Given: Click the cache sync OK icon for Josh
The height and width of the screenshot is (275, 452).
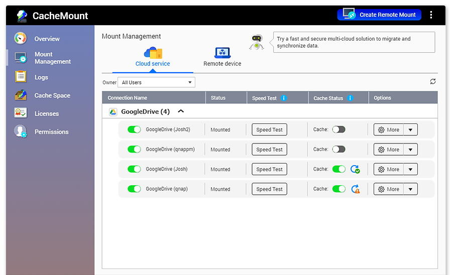Looking at the screenshot, I should (x=355, y=169).
